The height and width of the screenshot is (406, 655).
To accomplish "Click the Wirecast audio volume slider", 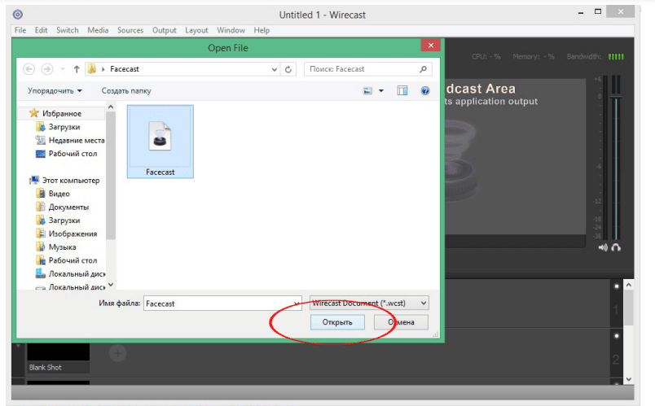I will pos(616,98).
